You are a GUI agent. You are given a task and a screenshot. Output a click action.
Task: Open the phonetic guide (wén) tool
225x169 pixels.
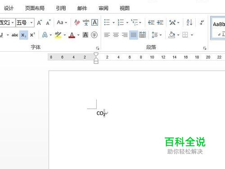point(86,22)
